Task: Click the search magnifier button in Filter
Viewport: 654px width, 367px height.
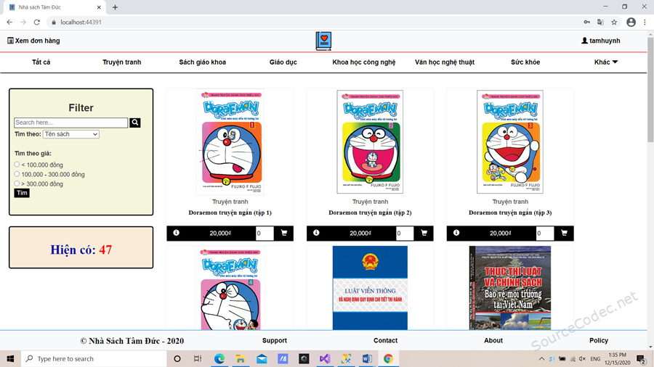Action: 134,123
